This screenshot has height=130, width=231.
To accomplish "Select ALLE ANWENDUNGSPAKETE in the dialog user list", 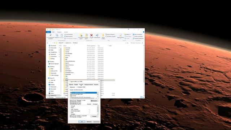I will coord(83,93).
